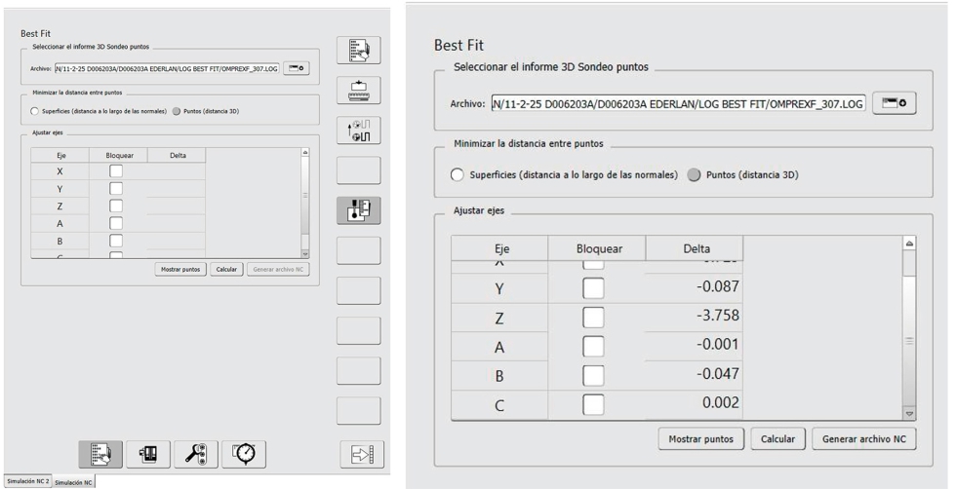
Task: Click the active Best Fit probe icon in sidebar
Action: (359, 210)
